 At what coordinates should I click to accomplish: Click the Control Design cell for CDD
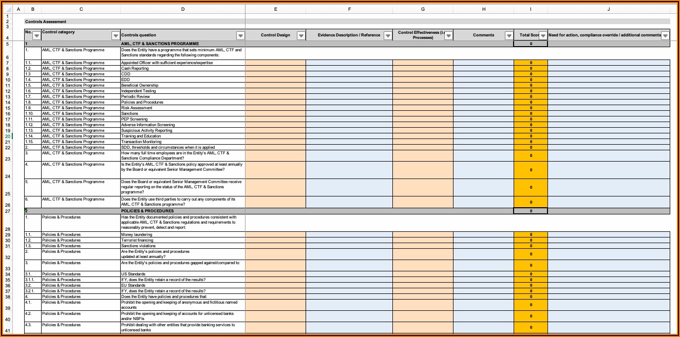click(x=275, y=74)
